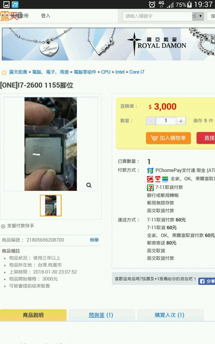Open the 購買人次 (1) tab
The width and height of the screenshot is (215, 344).
170,315
